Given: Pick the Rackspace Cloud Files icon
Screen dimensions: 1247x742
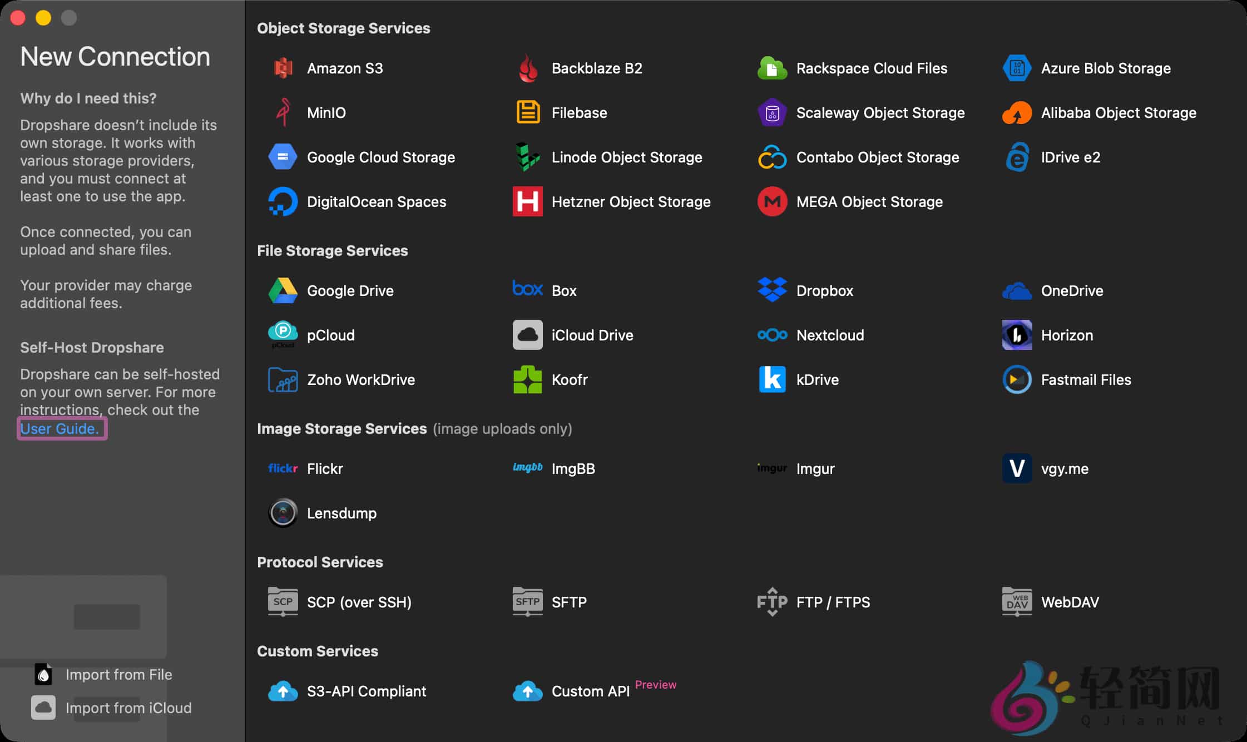Looking at the screenshot, I should (x=772, y=68).
